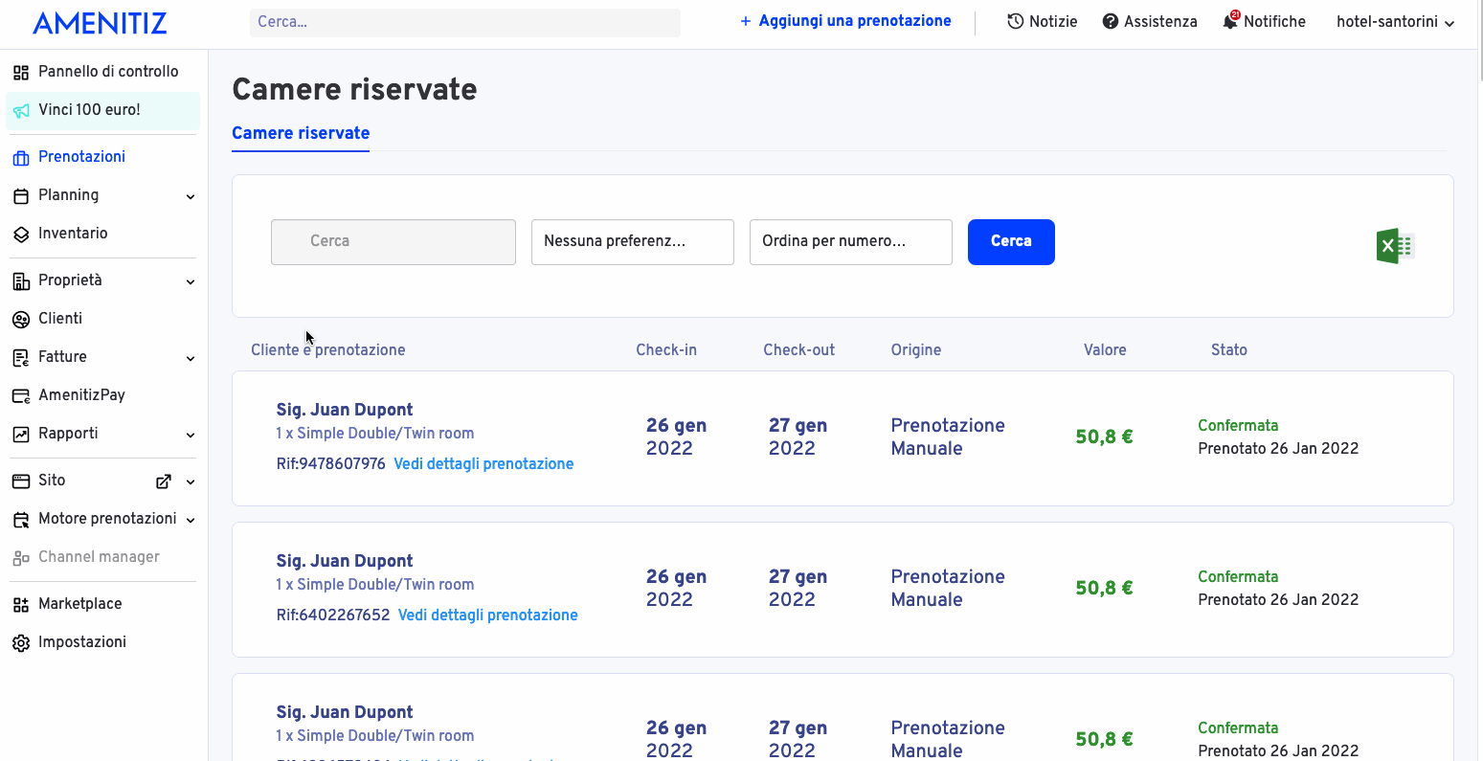Open the Sito external link icon
This screenshot has width=1483, height=761.
pos(164,481)
